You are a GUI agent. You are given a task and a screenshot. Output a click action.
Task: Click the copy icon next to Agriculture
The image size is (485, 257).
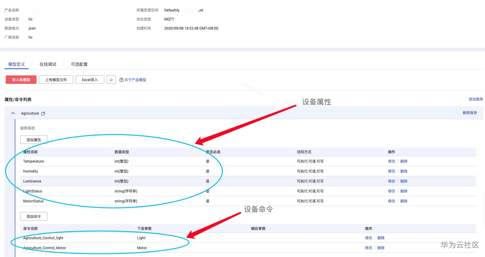point(43,114)
